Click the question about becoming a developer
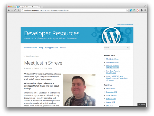This screenshot has width=154, height=116. pyautogui.click(x=41, y=86)
